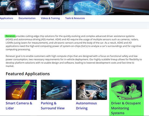The width and height of the screenshot is (149, 116).
Task: Open the Autonomous Driving link
Action: click(86, 106)
